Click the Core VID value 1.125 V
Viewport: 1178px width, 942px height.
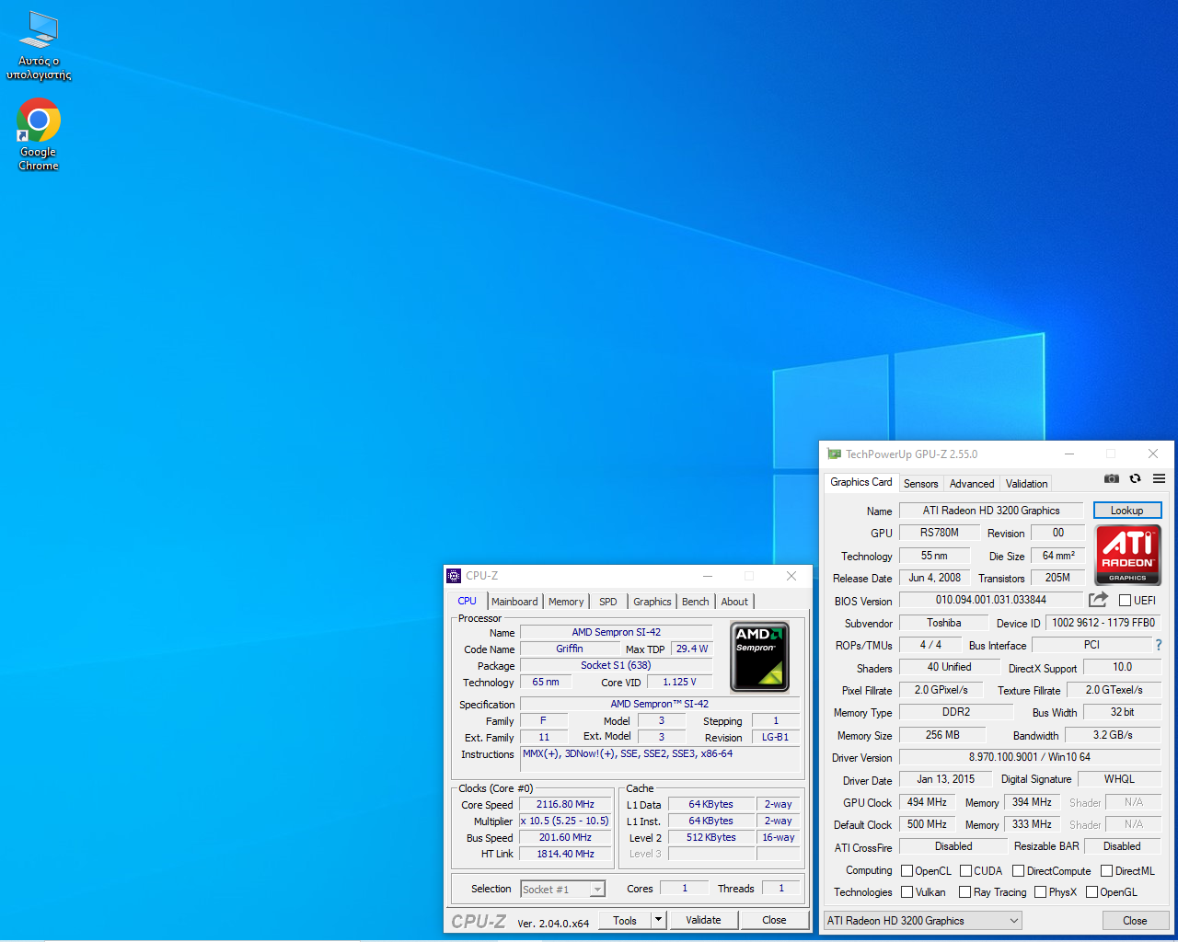click(679, 682)
